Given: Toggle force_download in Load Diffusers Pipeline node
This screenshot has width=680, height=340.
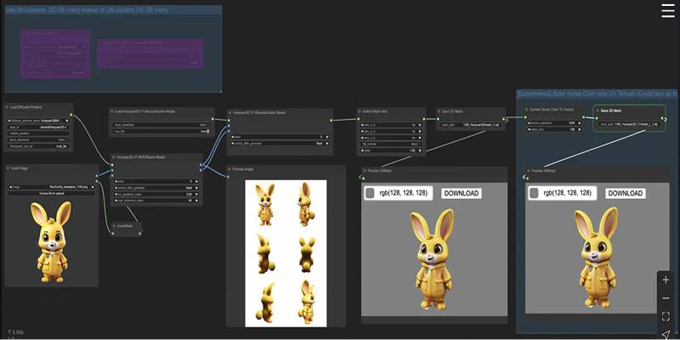Looking at the screenshot, I should [38, 140].
